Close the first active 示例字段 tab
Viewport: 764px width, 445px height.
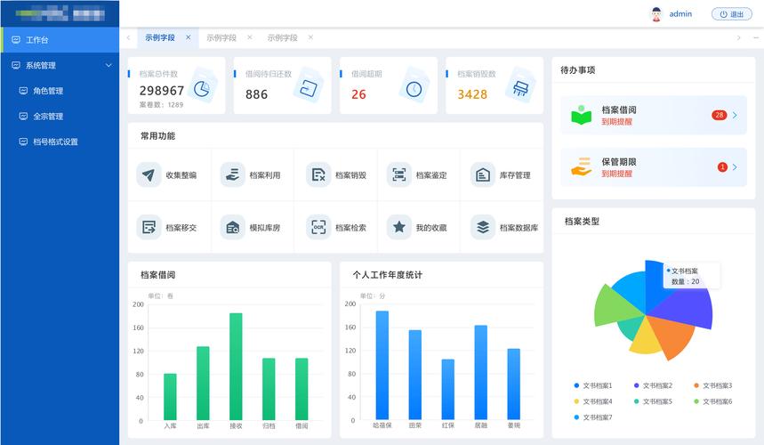[188, 37]
